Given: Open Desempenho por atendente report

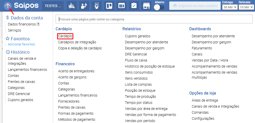Looking at the screenshot, I should [x=147, y=42].
